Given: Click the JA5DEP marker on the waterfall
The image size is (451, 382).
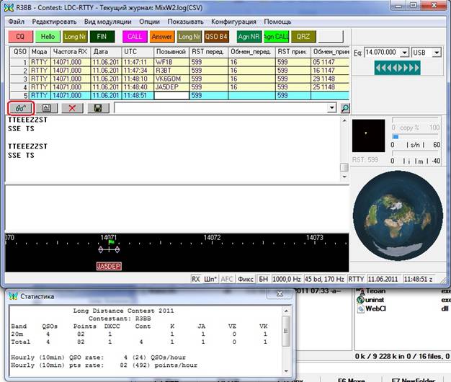Looking at the screenshot, I should tap(110, 266).
